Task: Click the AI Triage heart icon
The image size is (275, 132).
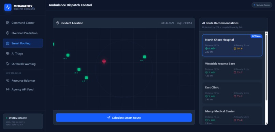Action: pyautogui.click(x=8, y=54)
